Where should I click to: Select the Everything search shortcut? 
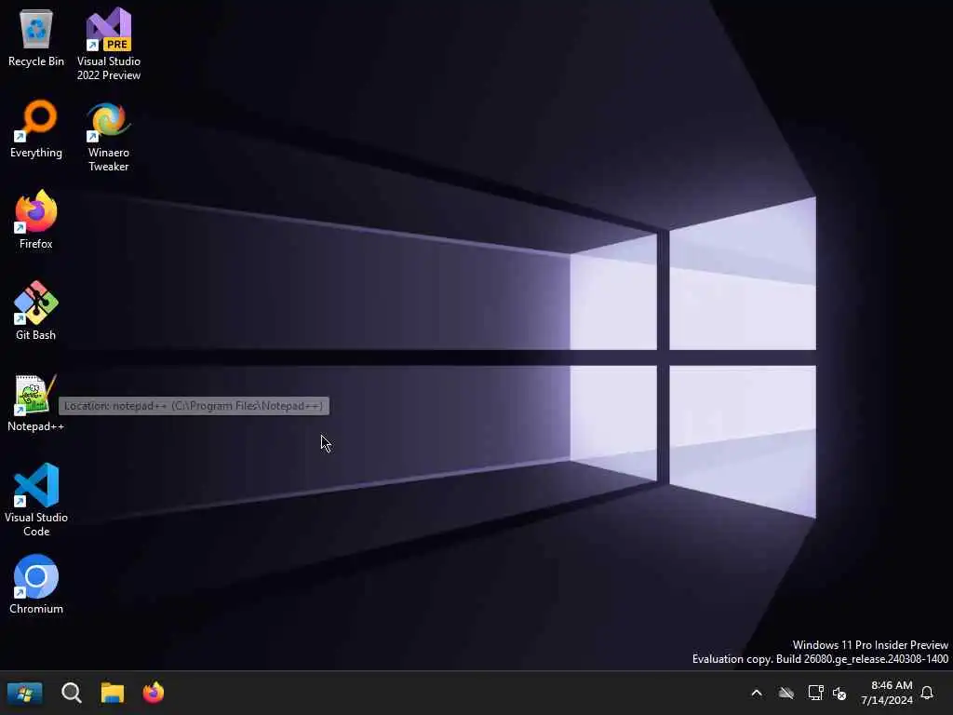coord(36,128)
